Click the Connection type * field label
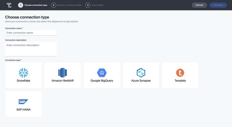 [x=13, y=60]
